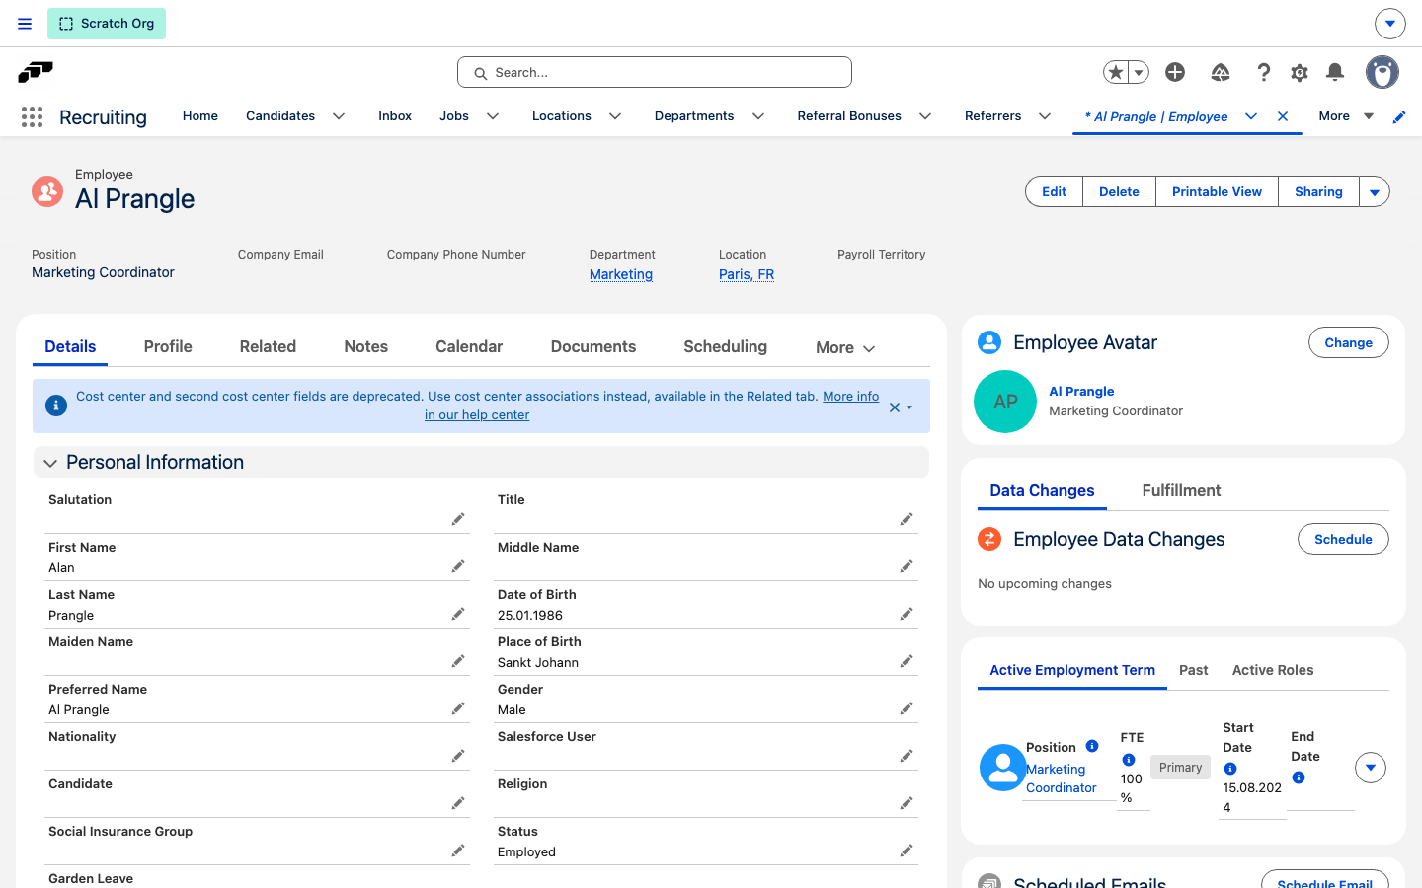Click the AP avatar thumbnail
This screenshot has width=1422, height=888.
click(x=1005, y=402)
